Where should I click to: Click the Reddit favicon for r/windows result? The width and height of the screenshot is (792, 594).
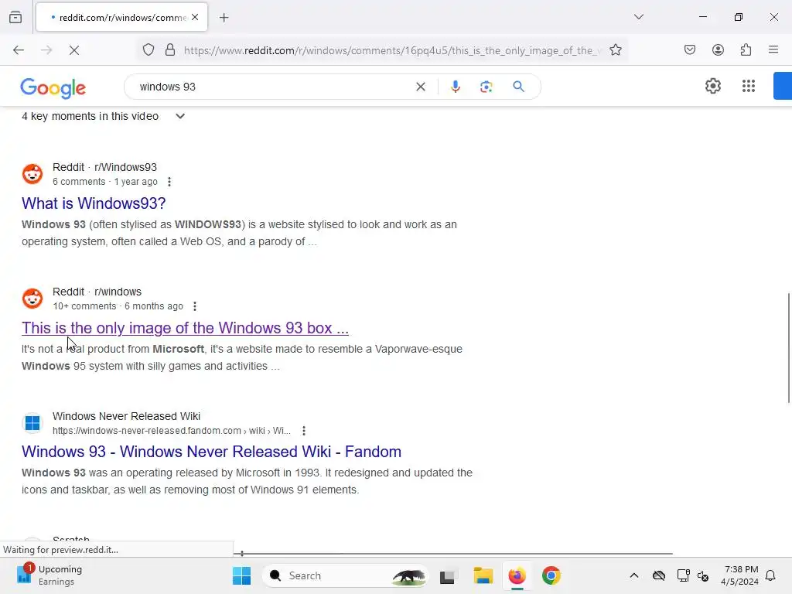32,299
